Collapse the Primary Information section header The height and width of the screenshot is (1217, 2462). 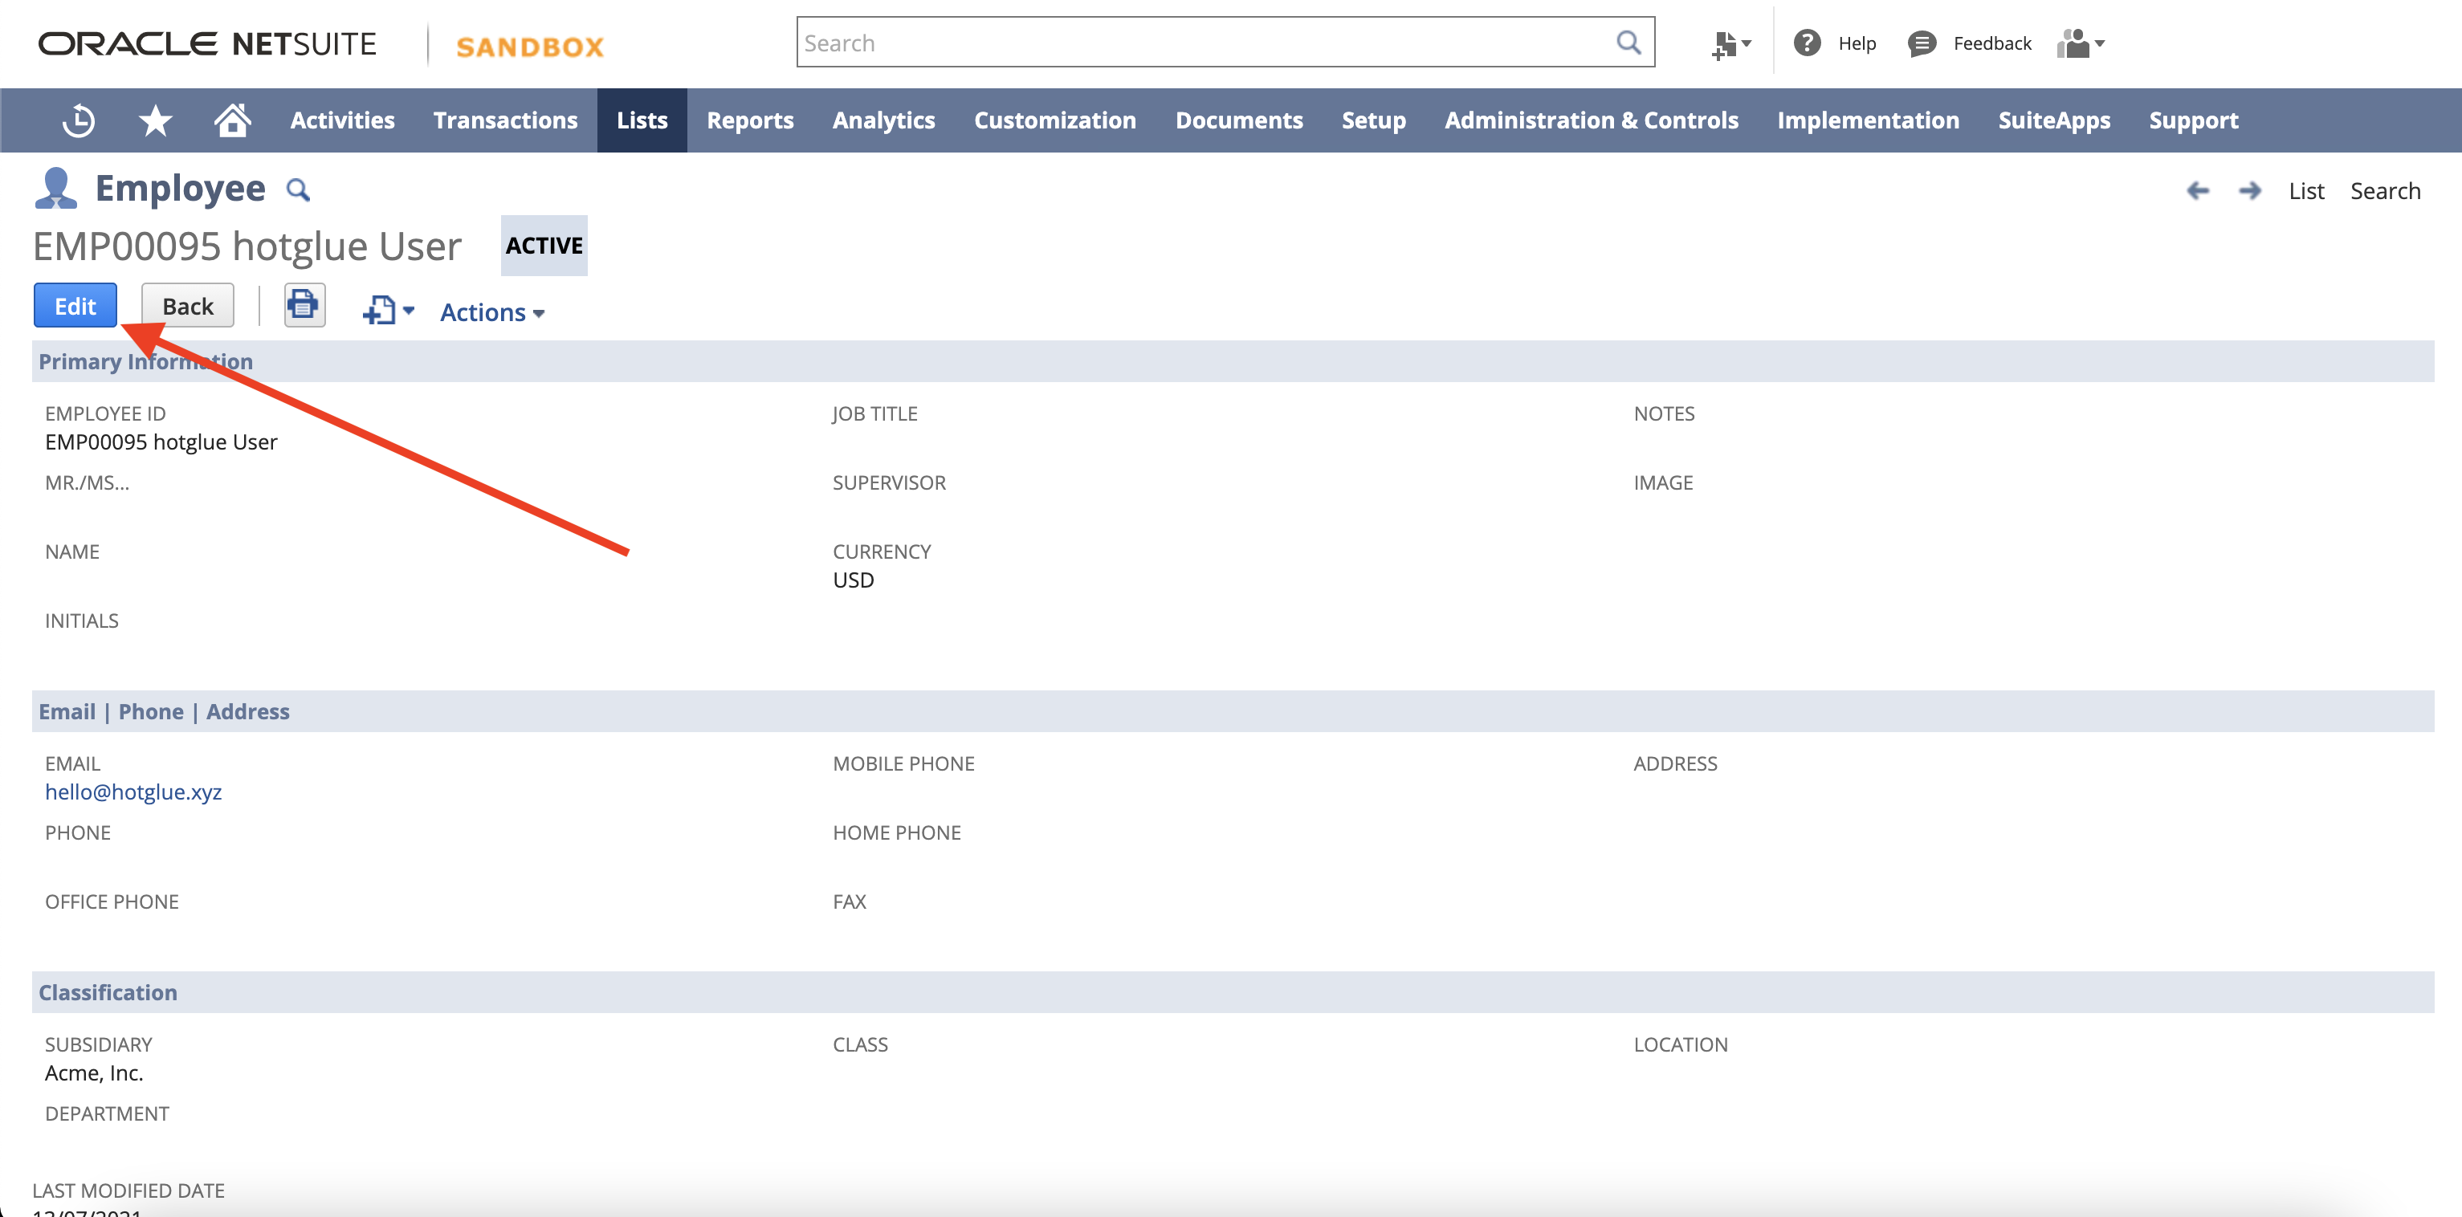pos(1233,361)
